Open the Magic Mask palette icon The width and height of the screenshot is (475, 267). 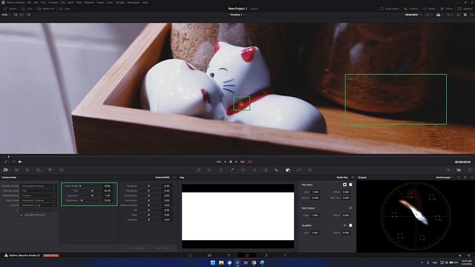(266, 170)
